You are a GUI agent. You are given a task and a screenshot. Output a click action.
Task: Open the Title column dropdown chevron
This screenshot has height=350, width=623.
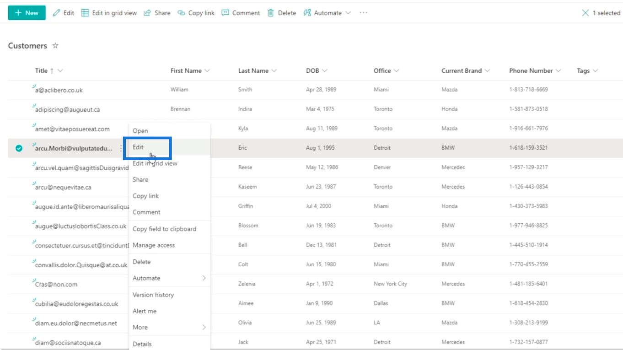click(x=60, y=70)
